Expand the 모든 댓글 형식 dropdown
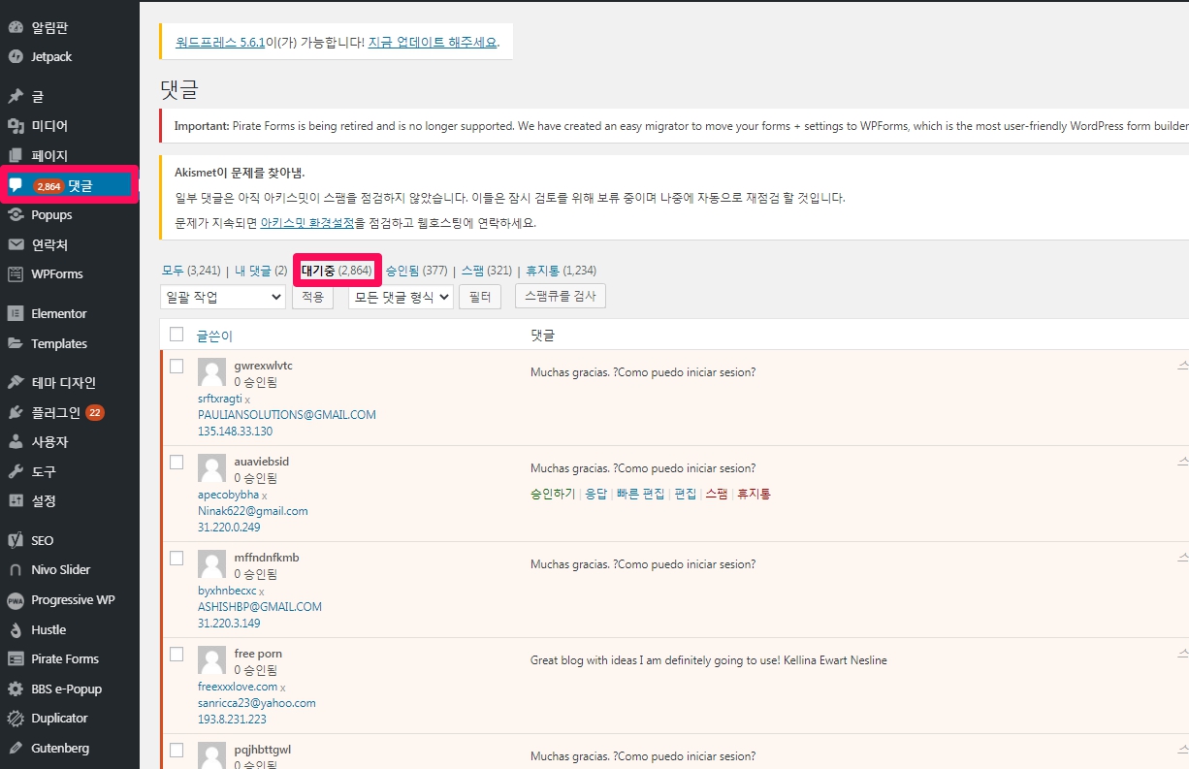 click(x=400, y=297)
